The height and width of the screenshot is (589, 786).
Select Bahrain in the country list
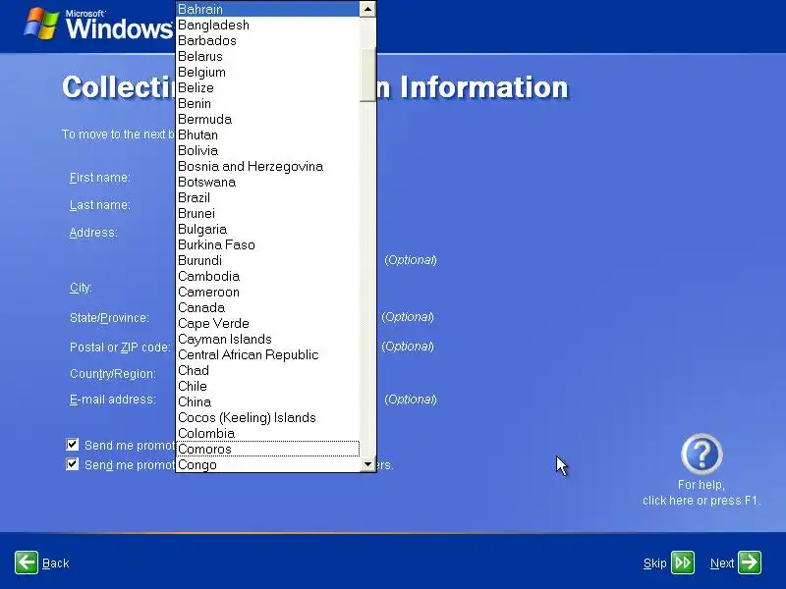coord(267,9)
